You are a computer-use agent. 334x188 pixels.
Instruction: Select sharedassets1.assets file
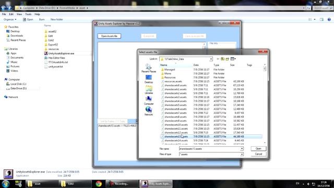tap(175, 89)
